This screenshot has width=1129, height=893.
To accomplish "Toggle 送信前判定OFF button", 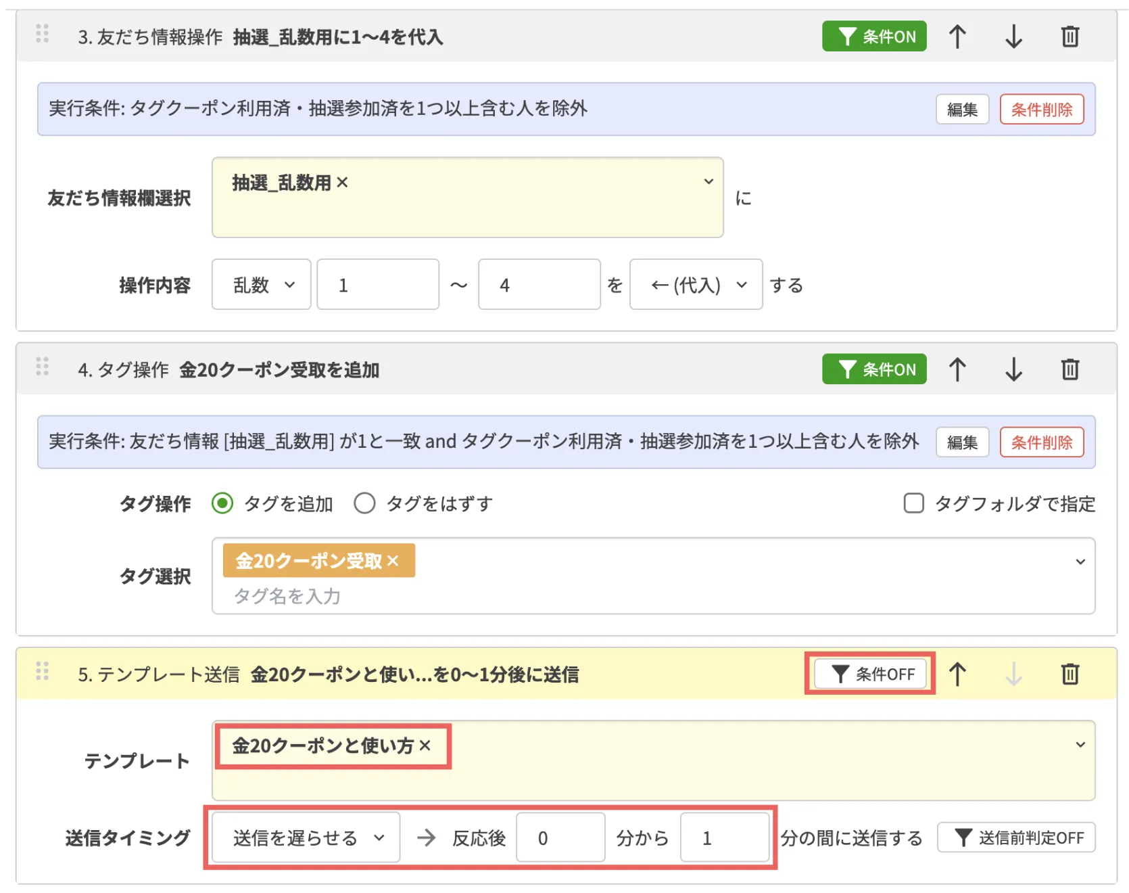I will (x=1016, y=838).
